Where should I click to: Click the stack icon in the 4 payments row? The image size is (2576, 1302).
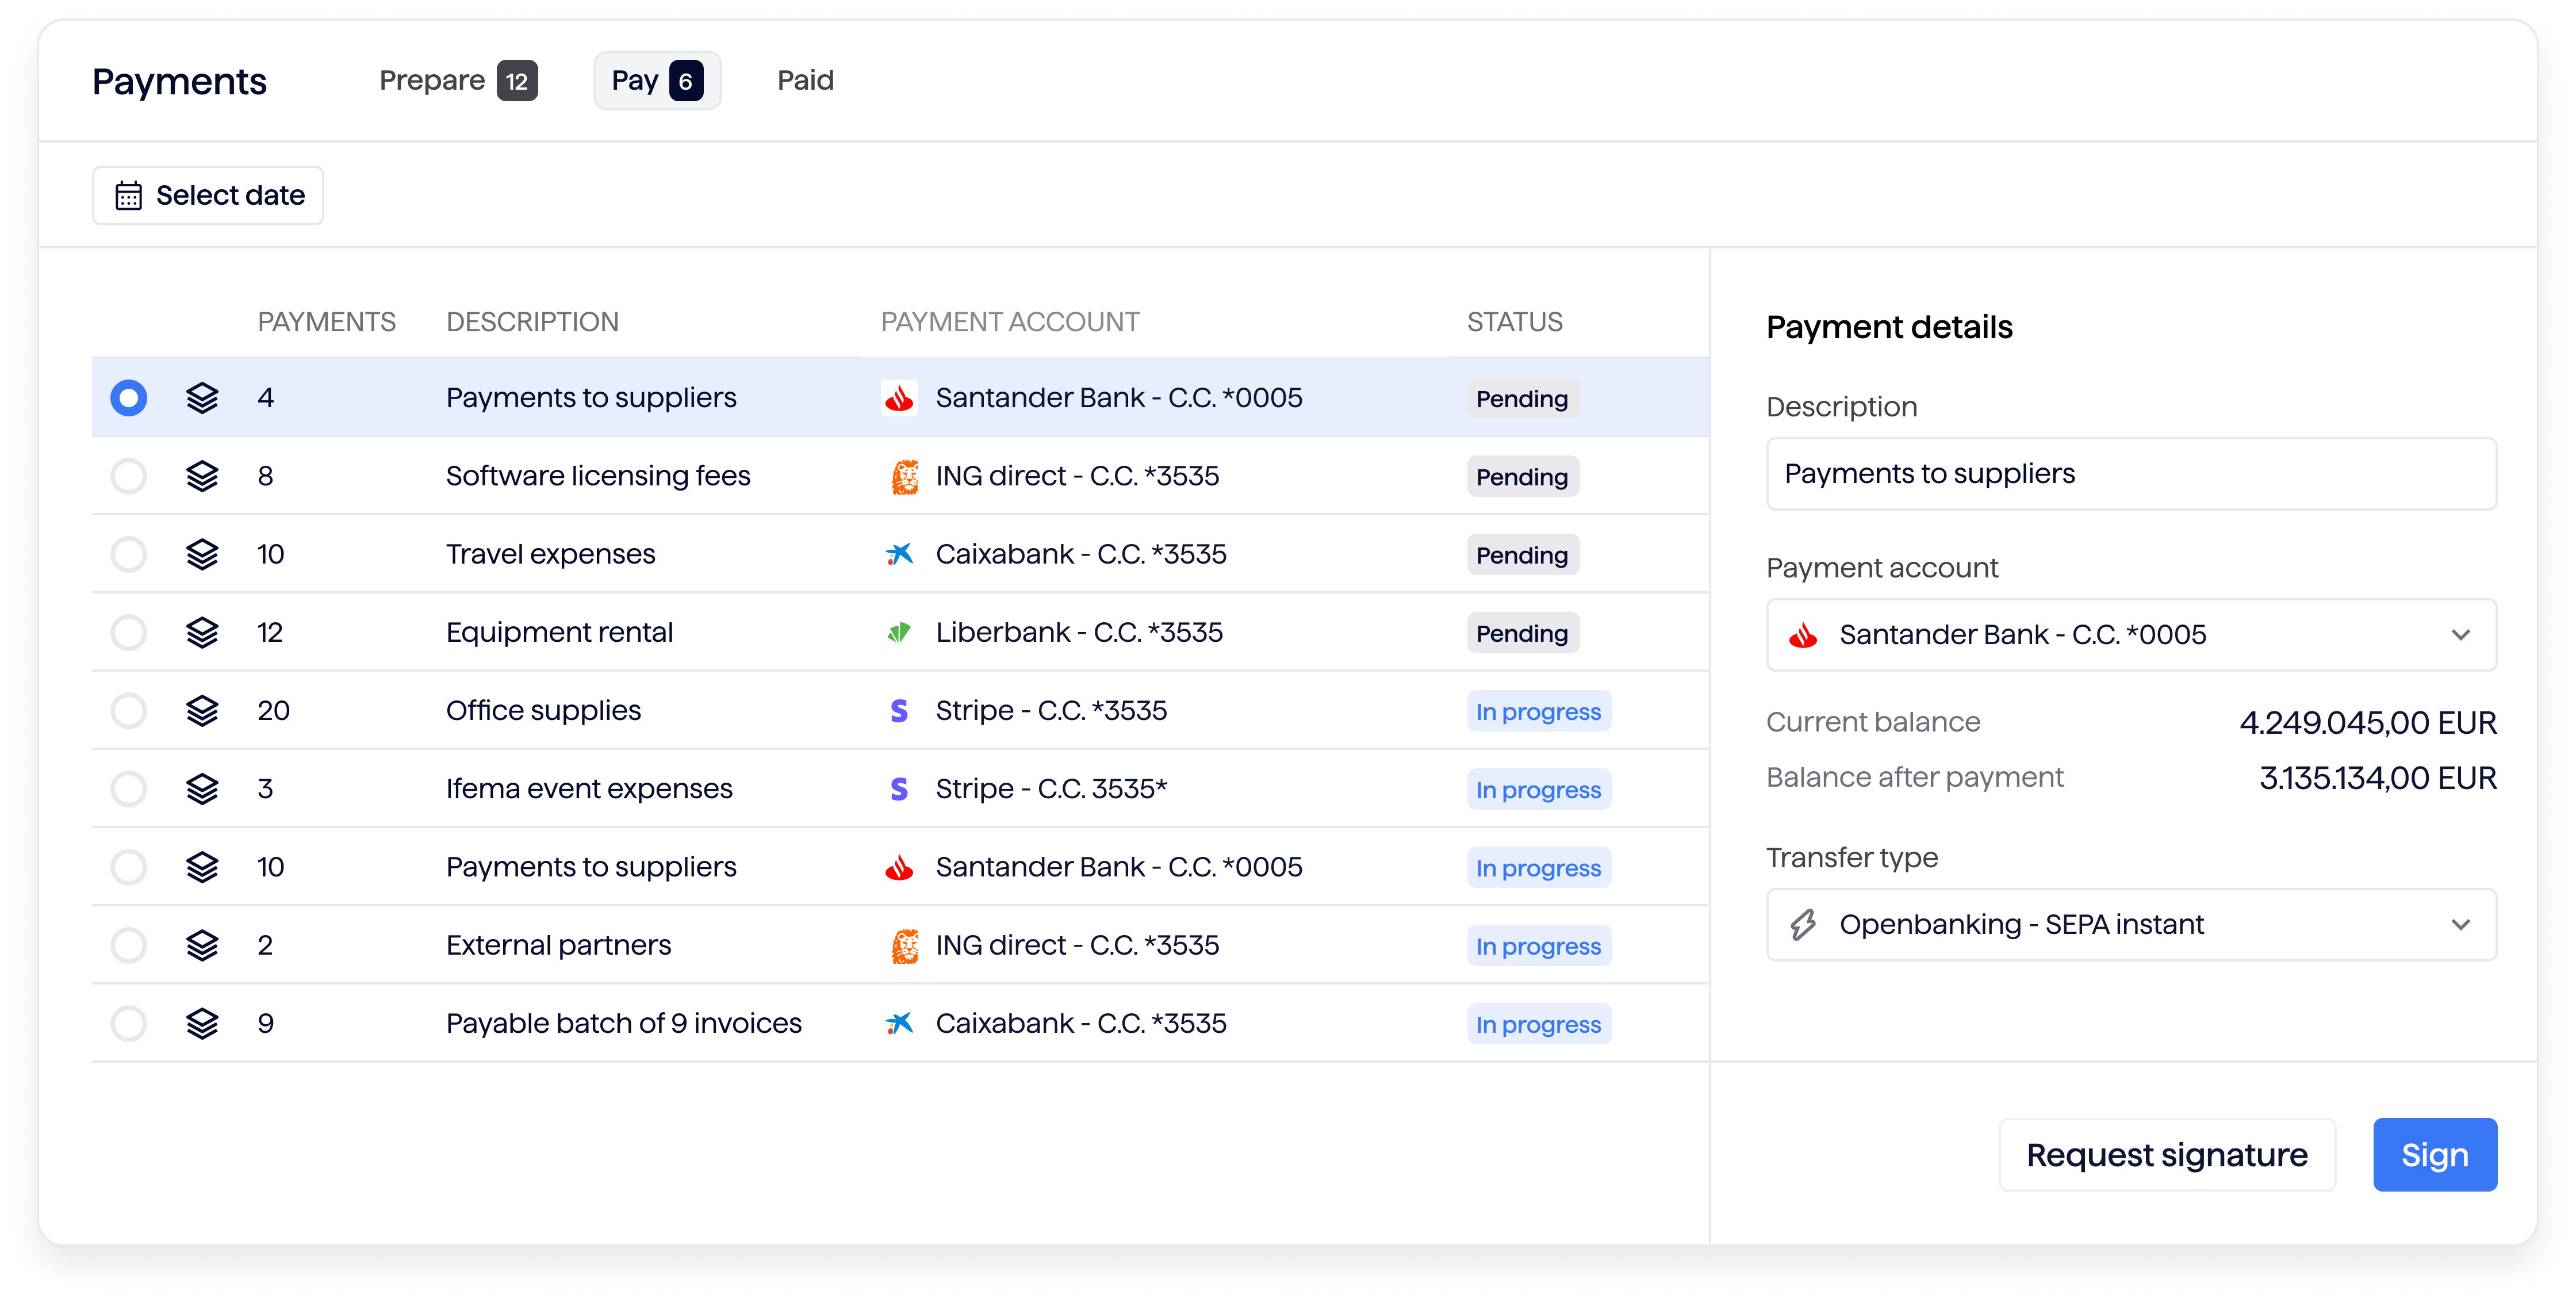[202, 398]
